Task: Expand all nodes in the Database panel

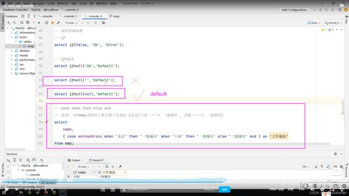Action: click(28, 16)
